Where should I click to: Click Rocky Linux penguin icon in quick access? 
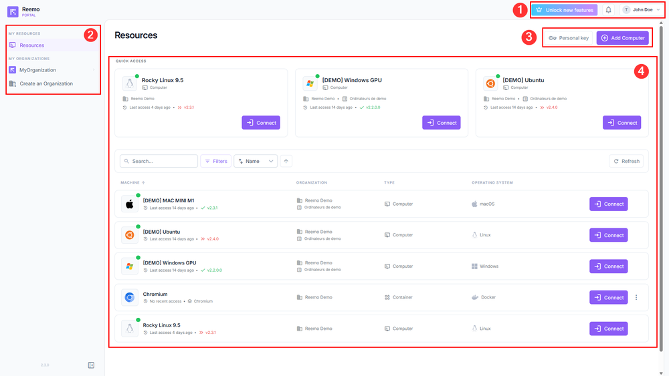coord(130,83)
